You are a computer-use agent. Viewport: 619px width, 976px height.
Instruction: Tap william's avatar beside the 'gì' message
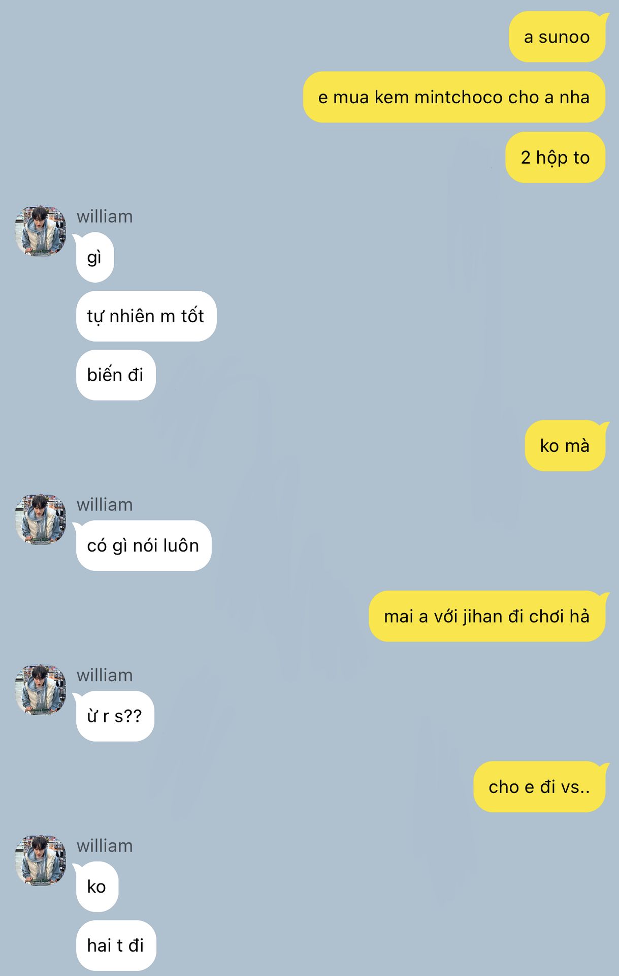pyautogui.click(x=41, y=231)
